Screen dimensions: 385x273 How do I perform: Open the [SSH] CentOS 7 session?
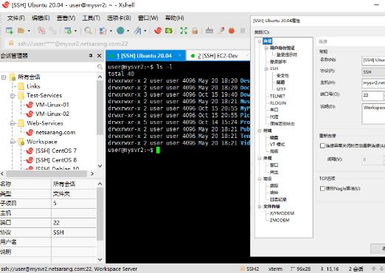tap(56, 151)
